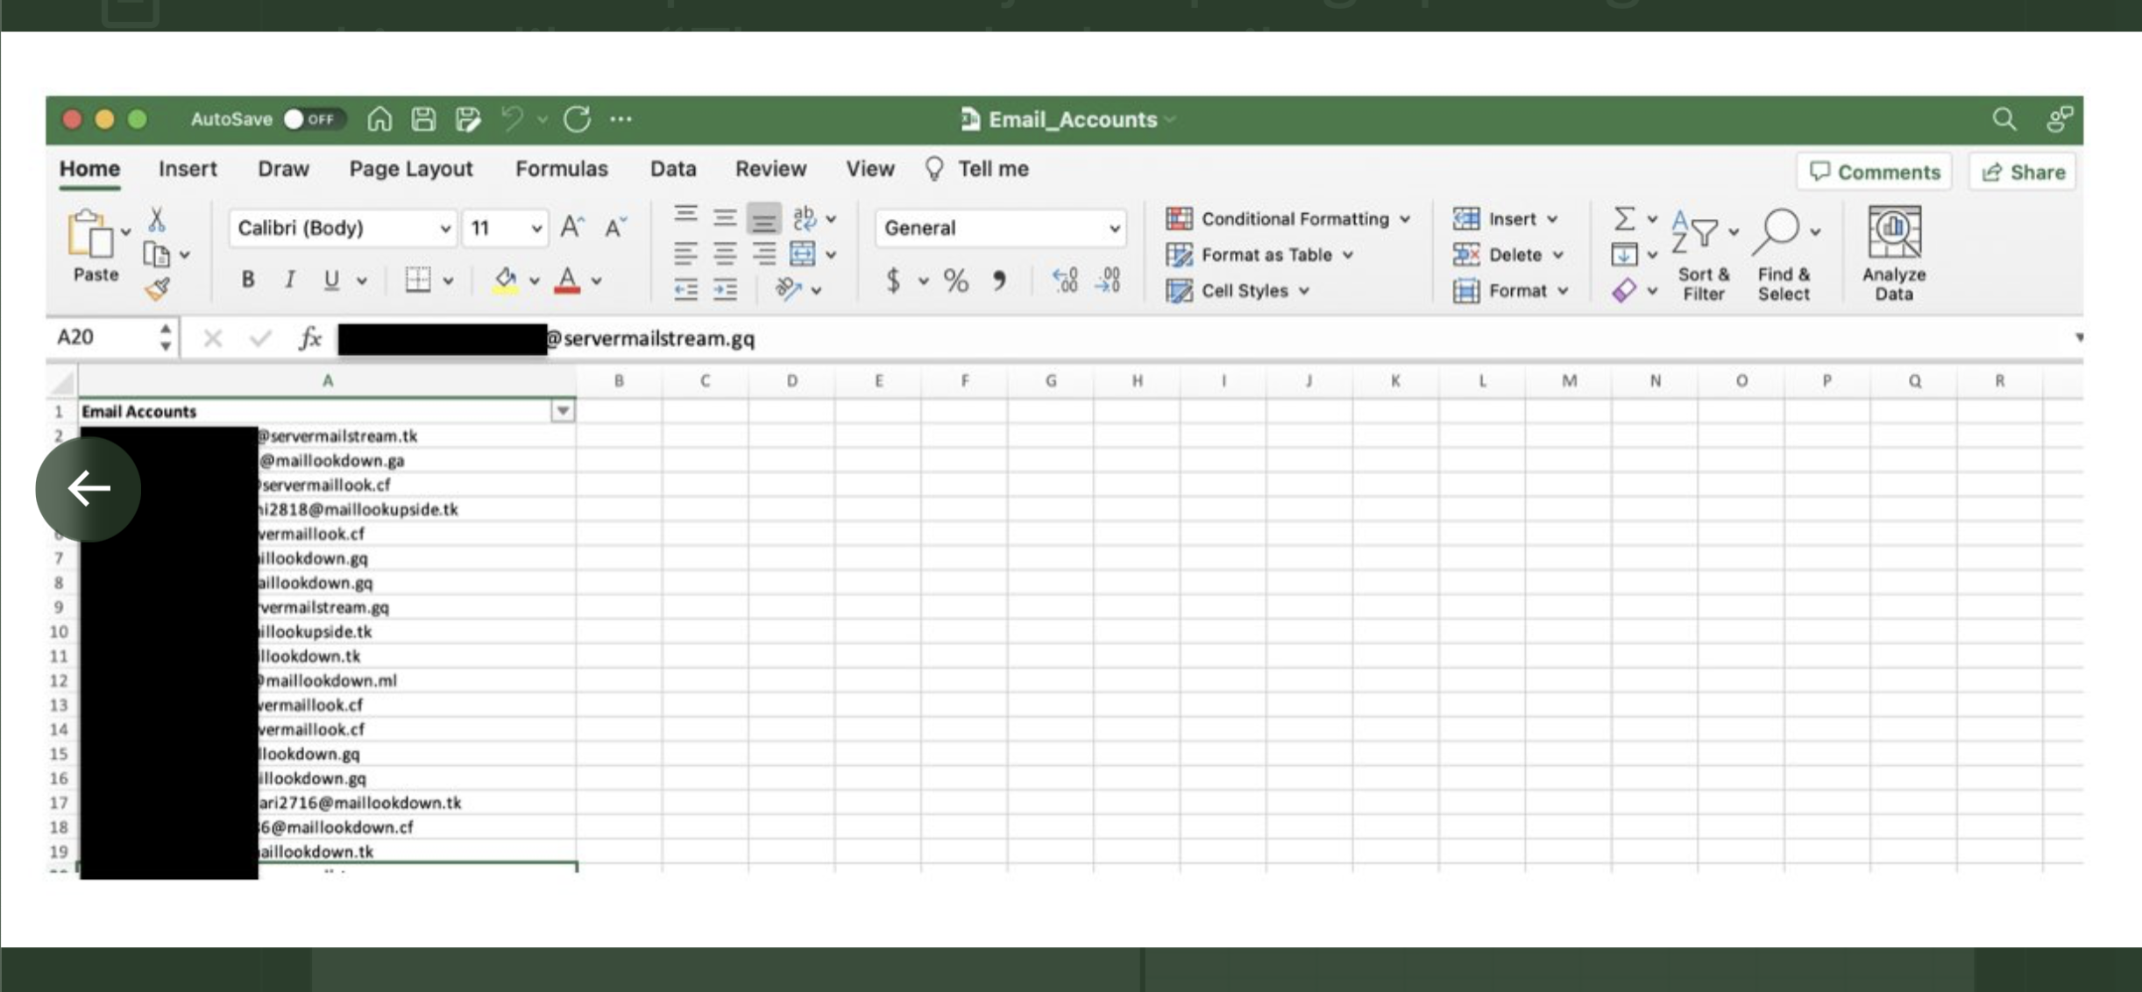Click the Comma Style icon
Image resolution: width=2142 pixels, height=992 pixels.
pyautogui.click(x=999, y=280)
